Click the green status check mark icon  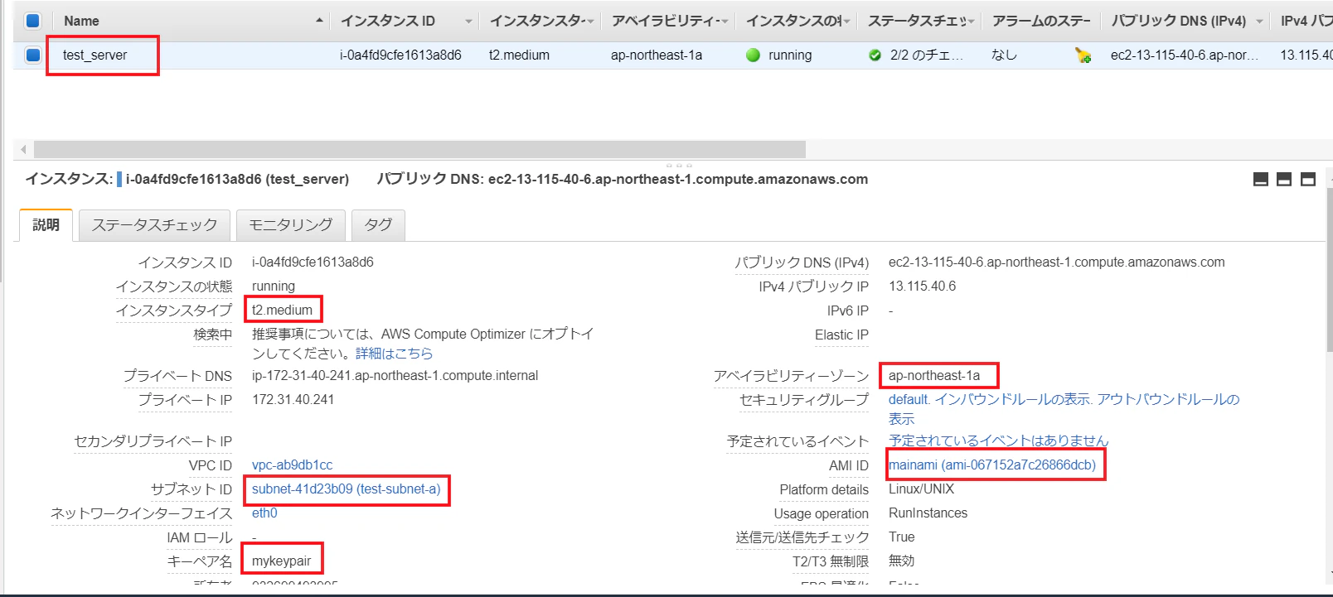pos(875,55)
